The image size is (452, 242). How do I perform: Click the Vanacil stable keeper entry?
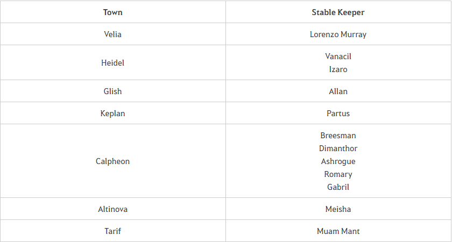tap(338, 56)
